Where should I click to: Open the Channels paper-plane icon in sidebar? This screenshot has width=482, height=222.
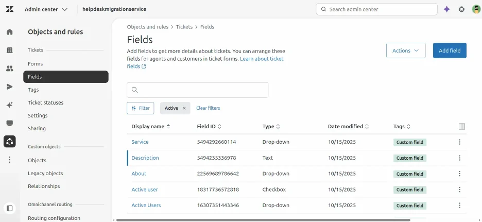10,87
